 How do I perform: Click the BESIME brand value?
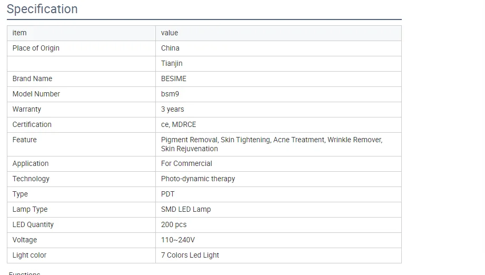[174, 78]
